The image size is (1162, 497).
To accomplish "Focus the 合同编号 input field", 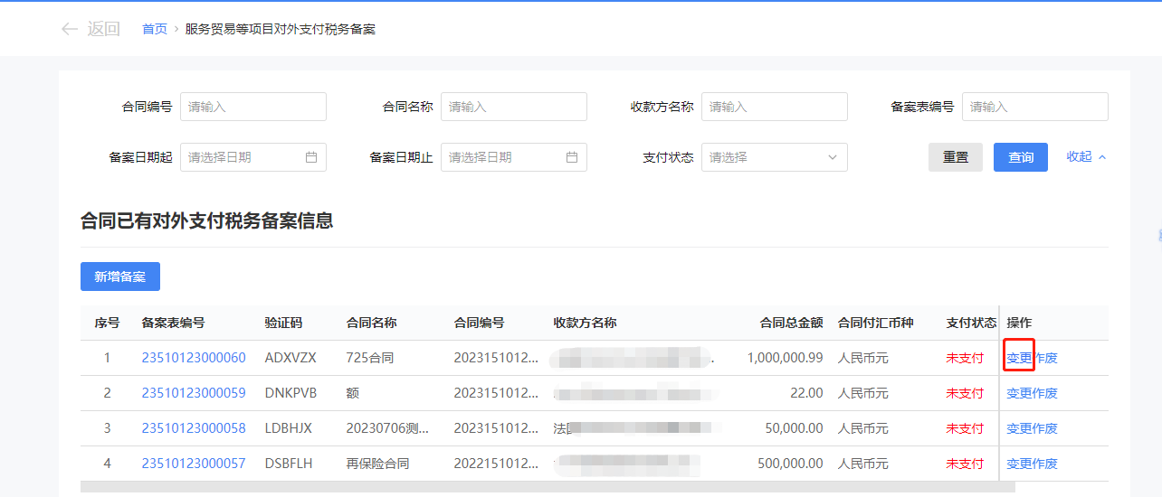I will pos(253,107).
